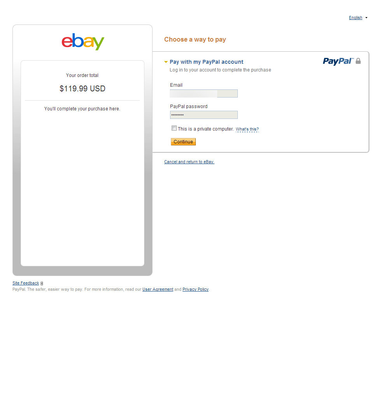The width and height of the screenshot is (381, 412).
Task: Open the 'What's this?' help link
Action: tap(248, 129)
